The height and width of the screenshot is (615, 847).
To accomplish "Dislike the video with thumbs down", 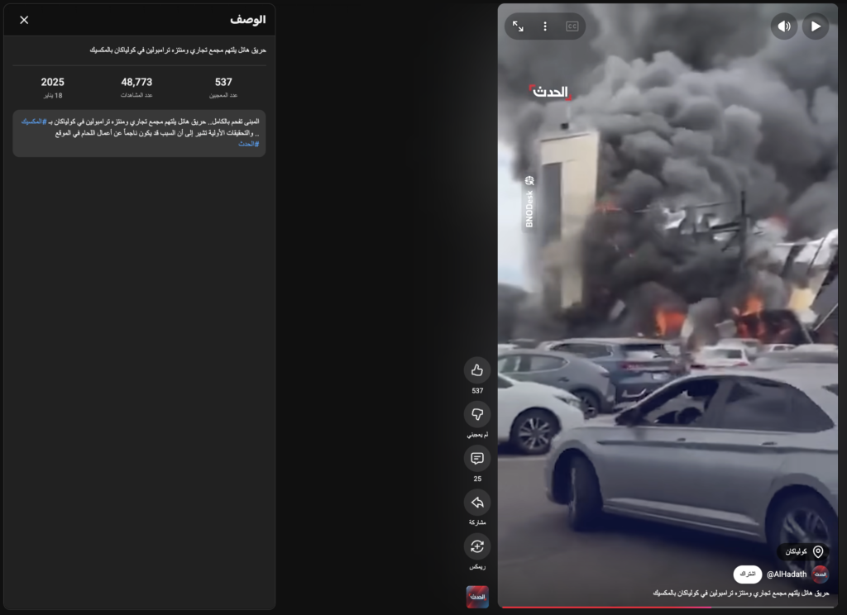I will [x=477, y=414].
